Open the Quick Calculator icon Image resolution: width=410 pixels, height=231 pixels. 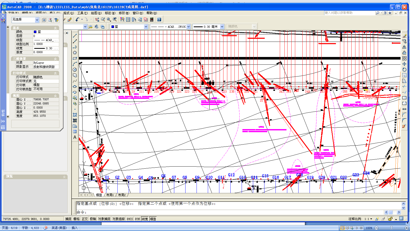[152, 20]
